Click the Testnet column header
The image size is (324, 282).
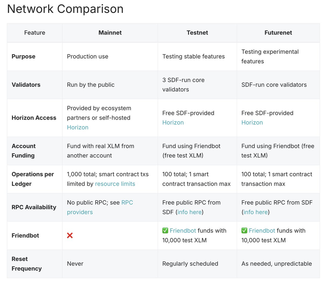pyautogui.click(x=197, y=33)
